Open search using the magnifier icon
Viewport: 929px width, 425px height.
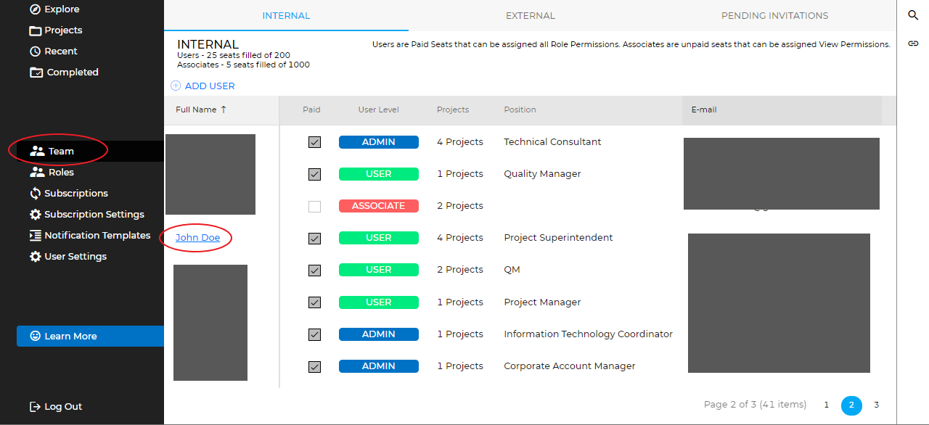[913, 15]
